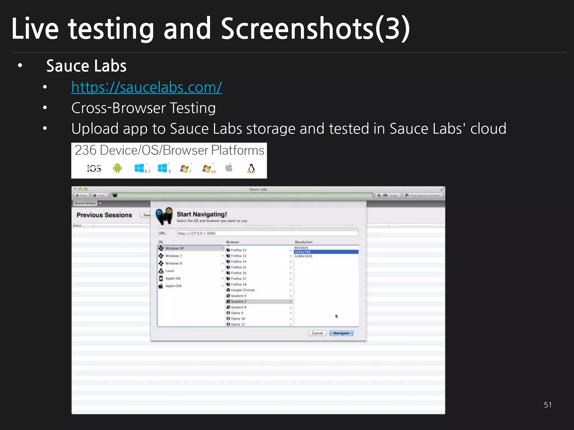Expand the Firefox 13 row arrow
The height and width of the screenshot is (430, 574).
point(291,256)
